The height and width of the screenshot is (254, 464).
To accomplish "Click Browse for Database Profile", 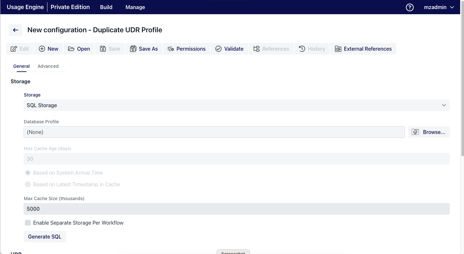I will tap(429, 132).
